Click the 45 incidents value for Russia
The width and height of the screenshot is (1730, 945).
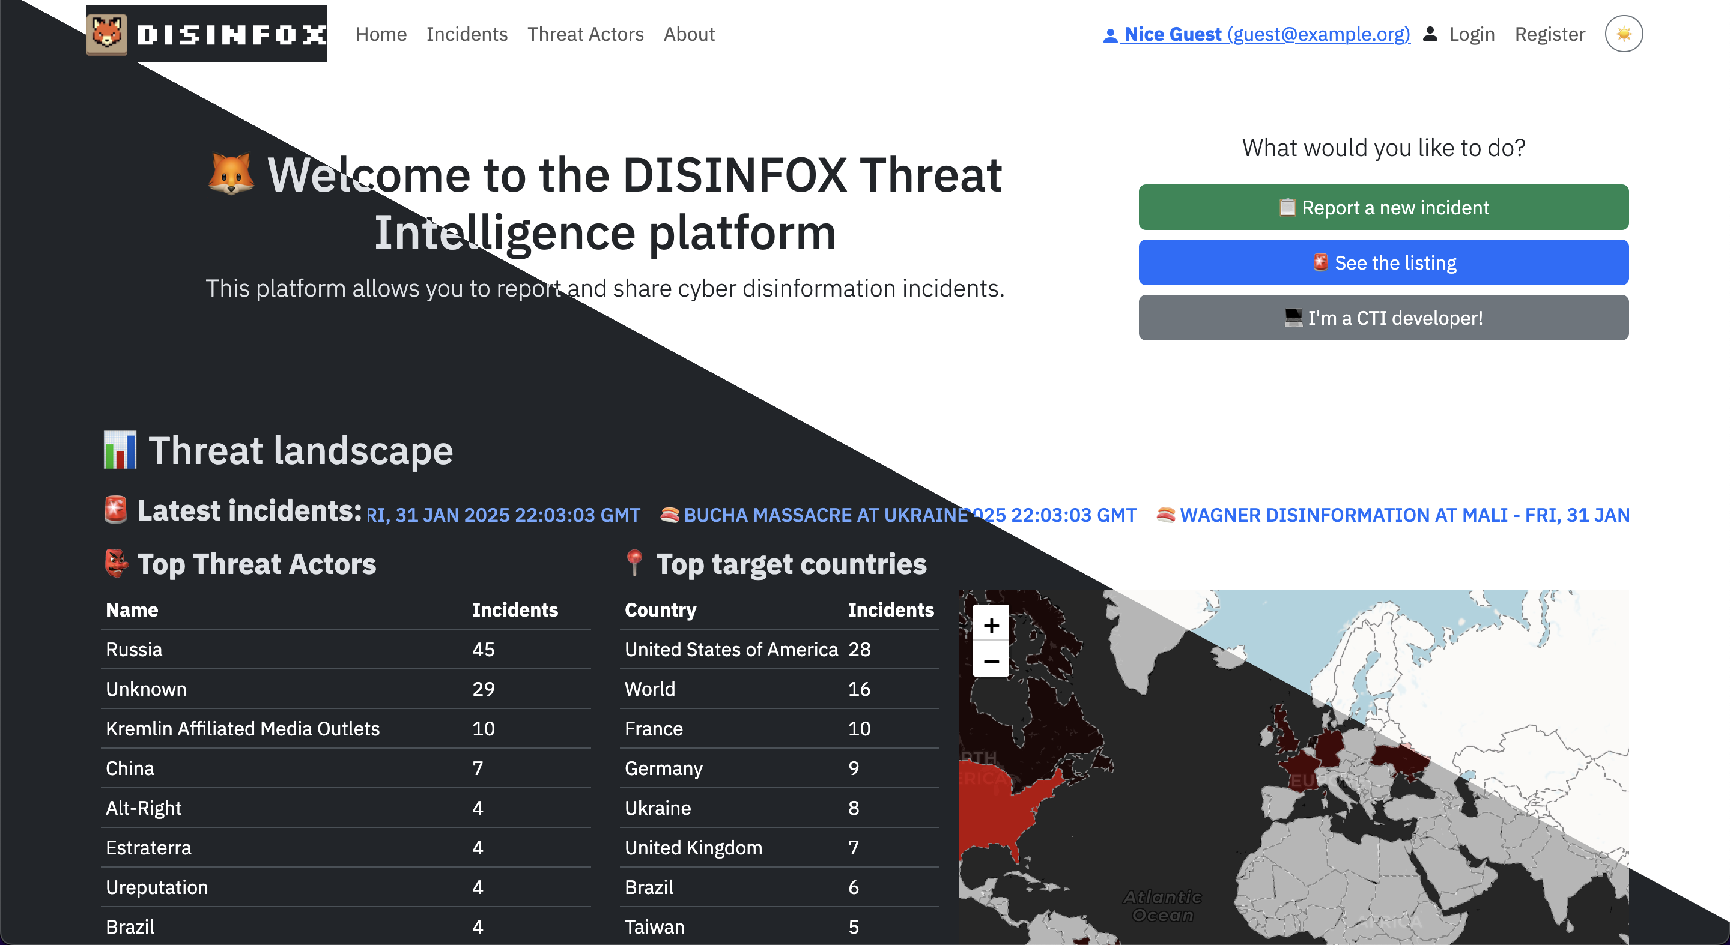coord(483,648)
